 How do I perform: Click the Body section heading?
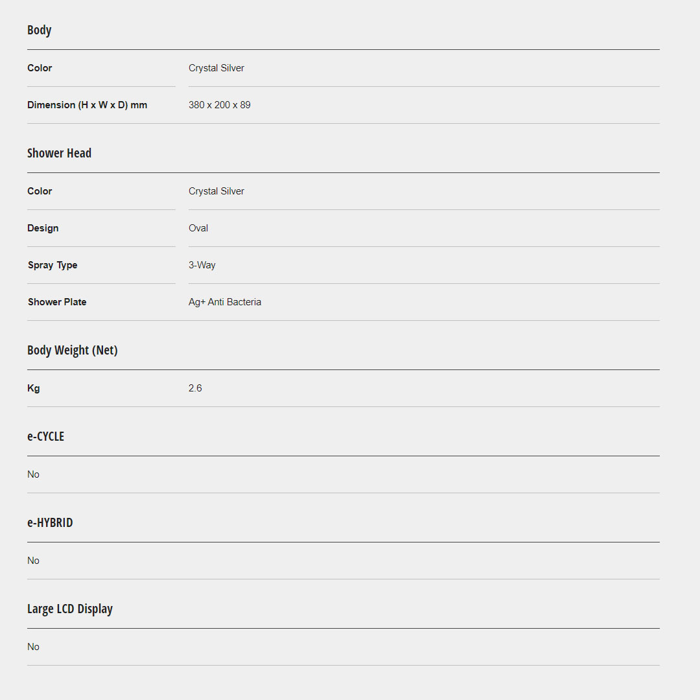39,30
